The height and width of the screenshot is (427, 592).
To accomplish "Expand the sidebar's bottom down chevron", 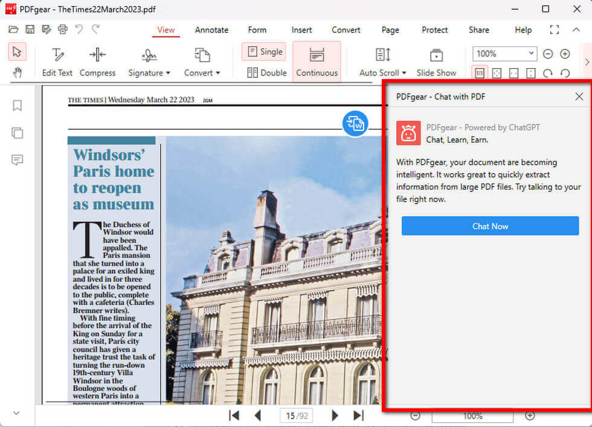I will (16, 413).
